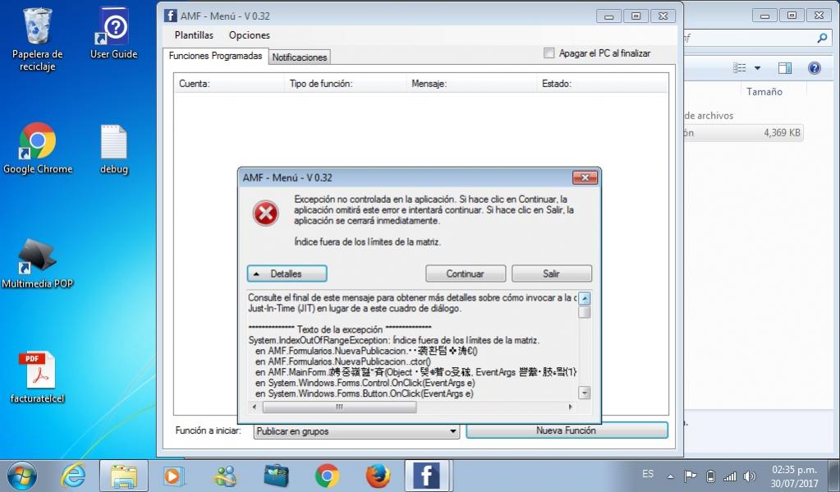Screen dimensions: 840x492
Task: Click the Tamaño column header
Action: (764, 92)
